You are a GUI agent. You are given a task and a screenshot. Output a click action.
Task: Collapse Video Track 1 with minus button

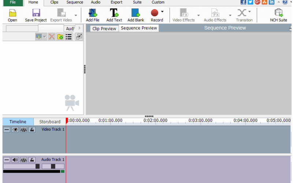click(7, 130)
